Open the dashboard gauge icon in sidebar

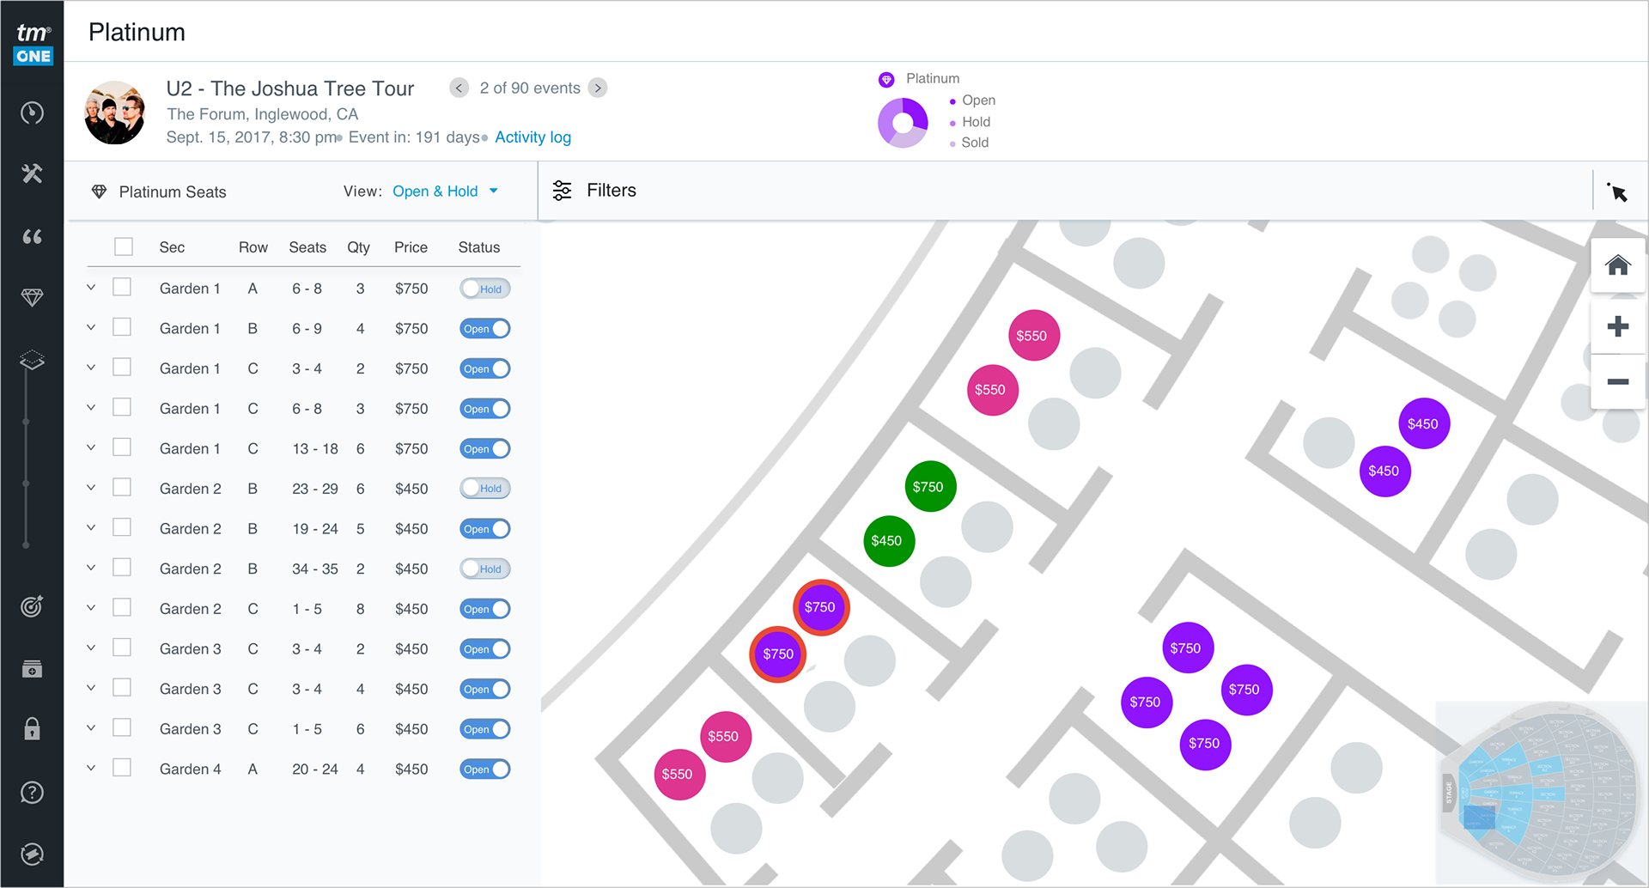click(x=32, y=113)
